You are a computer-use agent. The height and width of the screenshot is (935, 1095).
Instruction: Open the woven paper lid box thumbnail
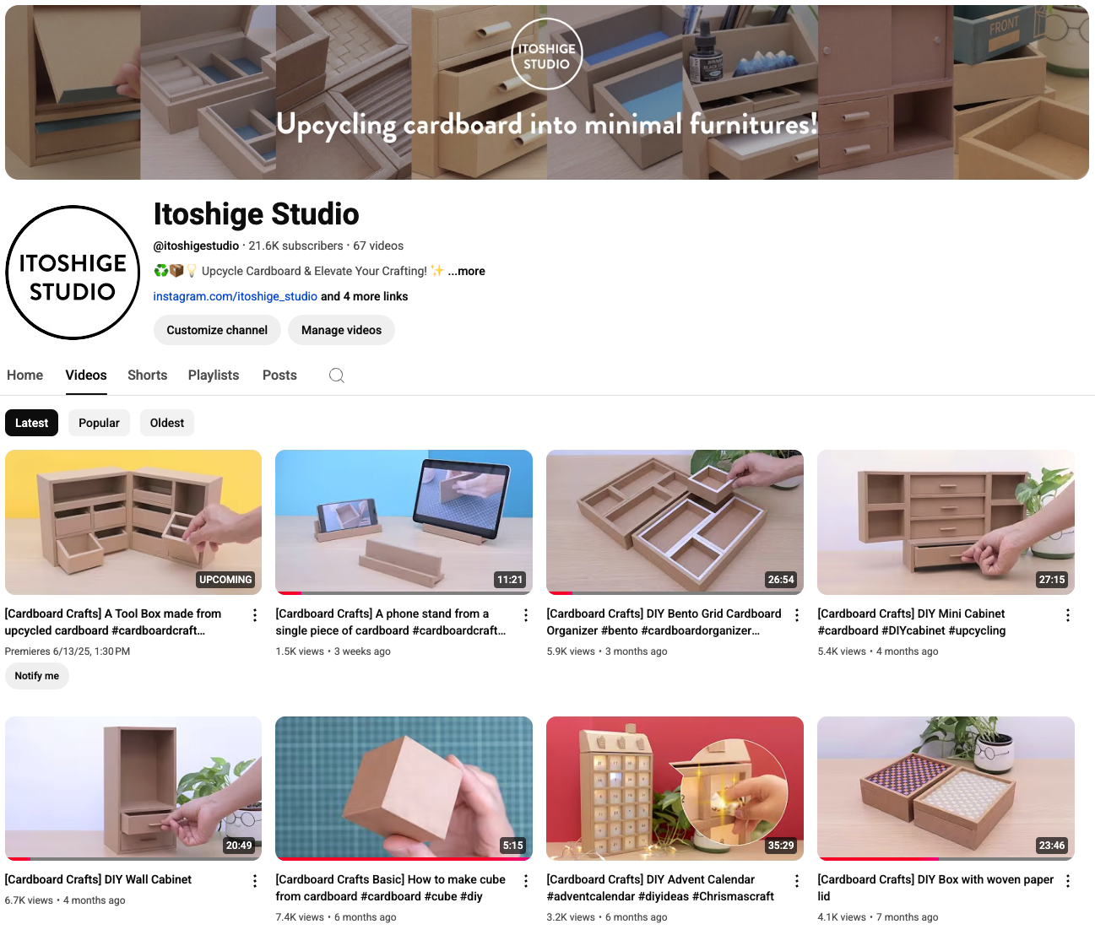tap(946, 788)
